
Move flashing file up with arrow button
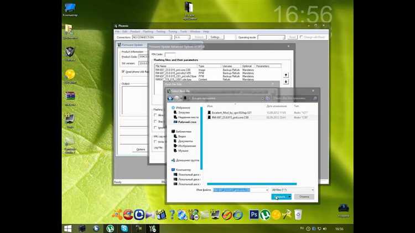point(286,74)
